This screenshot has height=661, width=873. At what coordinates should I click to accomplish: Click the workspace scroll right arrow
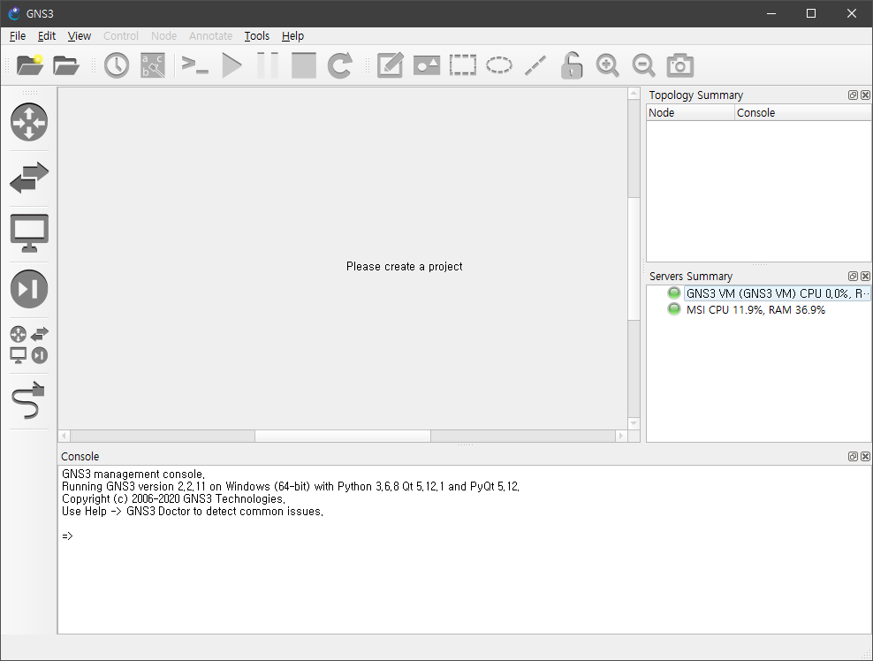tap(621, 436)
